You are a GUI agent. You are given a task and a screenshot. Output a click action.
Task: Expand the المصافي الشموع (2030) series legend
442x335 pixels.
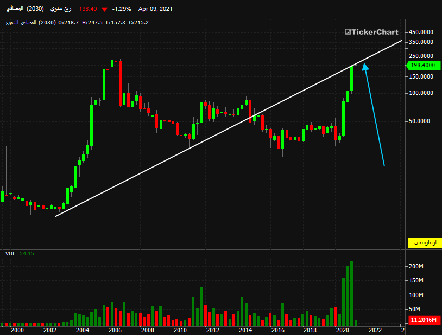point(31,23)
